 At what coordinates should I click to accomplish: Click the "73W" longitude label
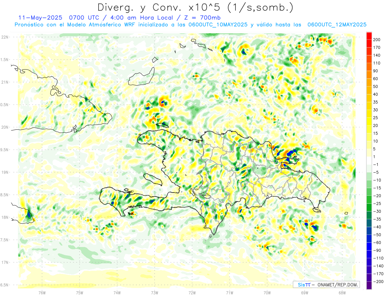coord(155,293)
